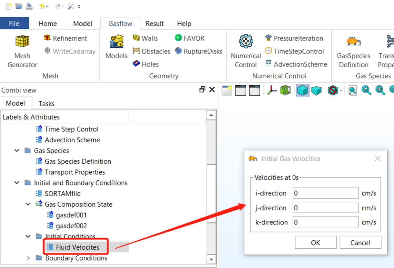This screenshot has width=394, height=268.
Task: Select the highlighted cyan solid cube view
Action: 303,91
